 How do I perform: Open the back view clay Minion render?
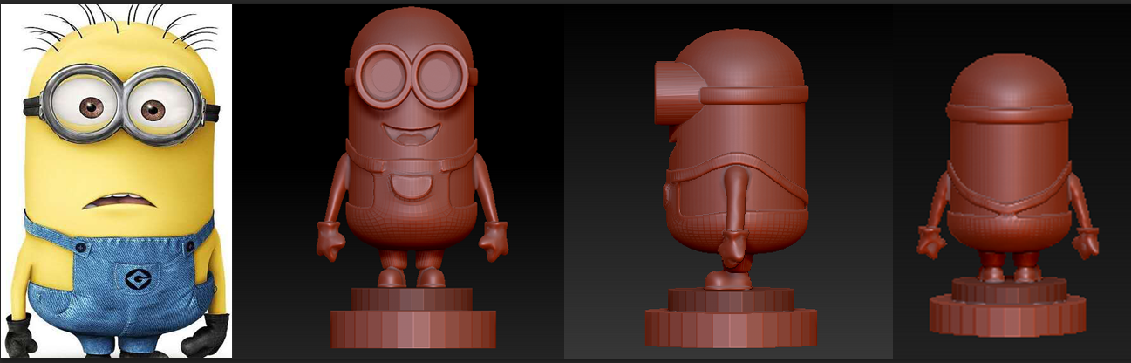click(1012, 181)
